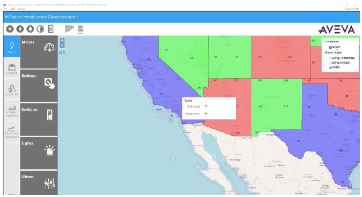Click the Base maps heading
The height and width of the screenshot is (197, 362).
334,52
